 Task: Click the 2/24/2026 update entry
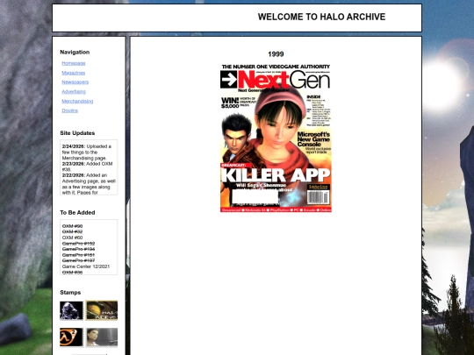click(87, 153)
